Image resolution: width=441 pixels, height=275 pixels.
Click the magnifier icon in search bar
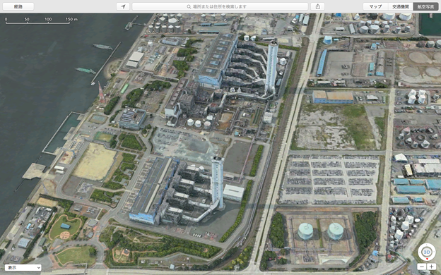click(x=189, y=6)
